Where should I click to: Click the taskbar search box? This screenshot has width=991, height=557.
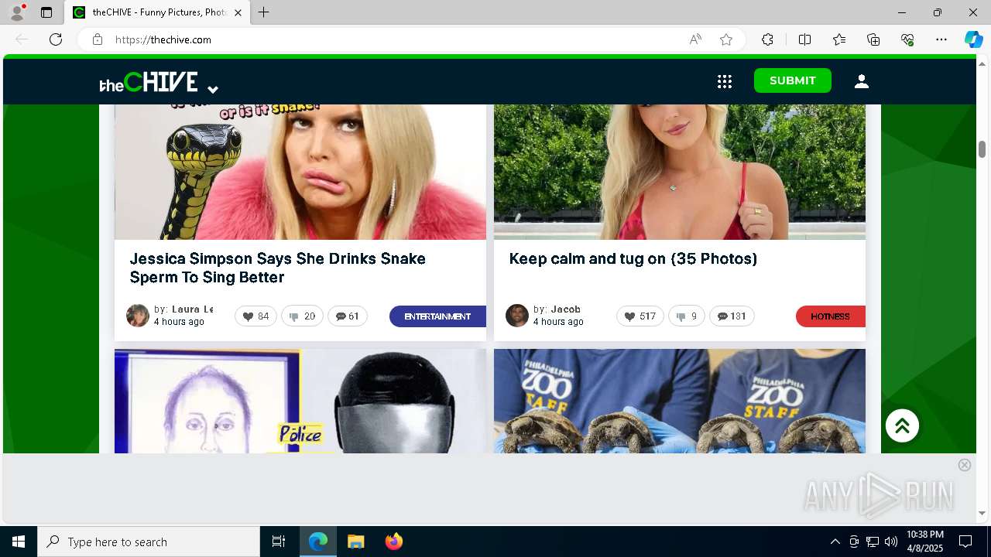tap(149, 542)
